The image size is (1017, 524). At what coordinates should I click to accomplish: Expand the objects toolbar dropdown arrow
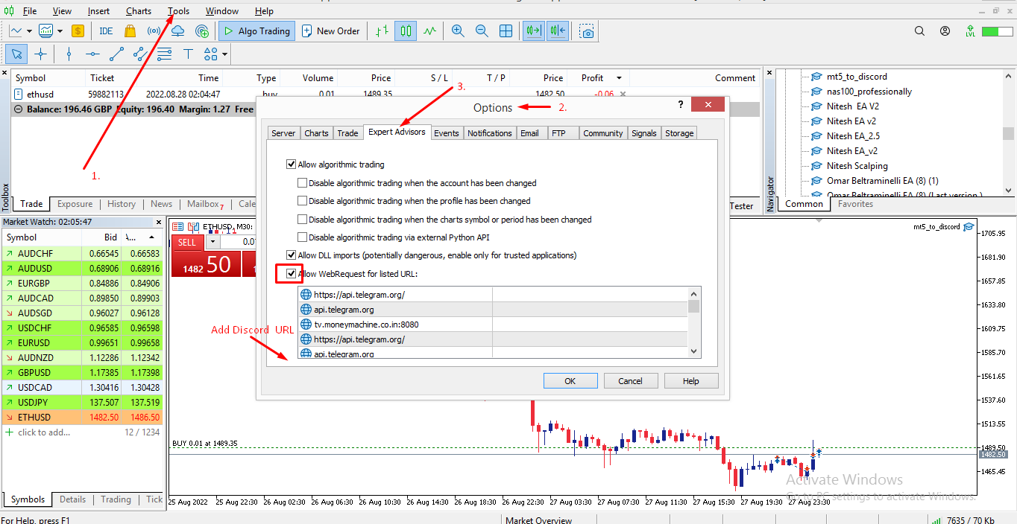coord(224,54)
